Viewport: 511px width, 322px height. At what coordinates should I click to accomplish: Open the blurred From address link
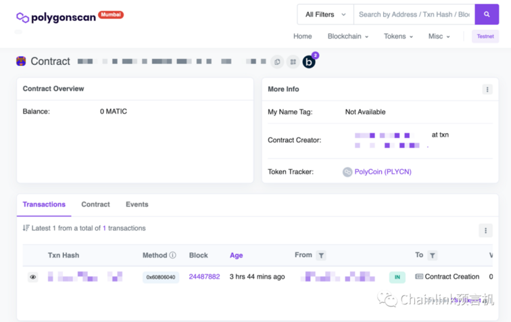point(338,277)
